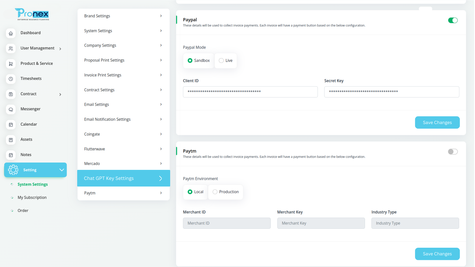
Task: Open the Notes page
Action: (26, 155)
